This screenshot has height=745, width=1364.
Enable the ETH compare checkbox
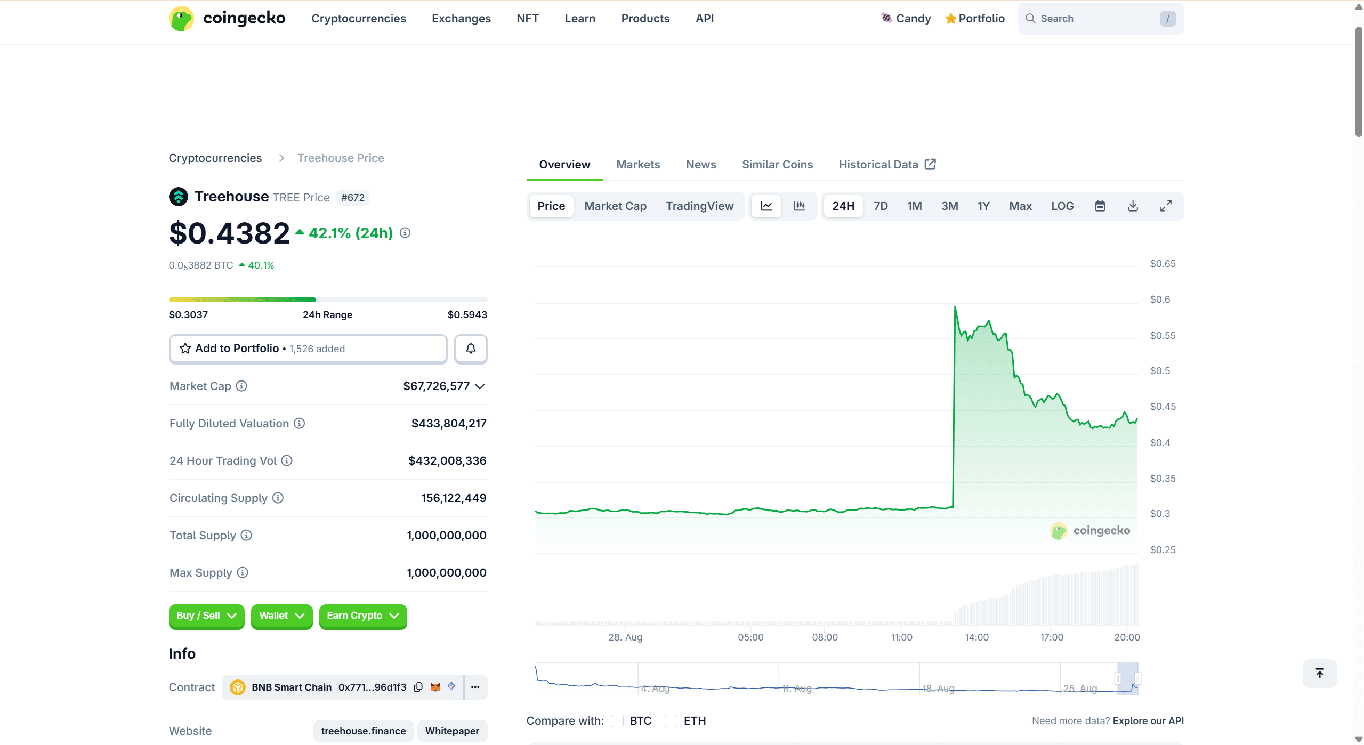[x=671, y=720]
